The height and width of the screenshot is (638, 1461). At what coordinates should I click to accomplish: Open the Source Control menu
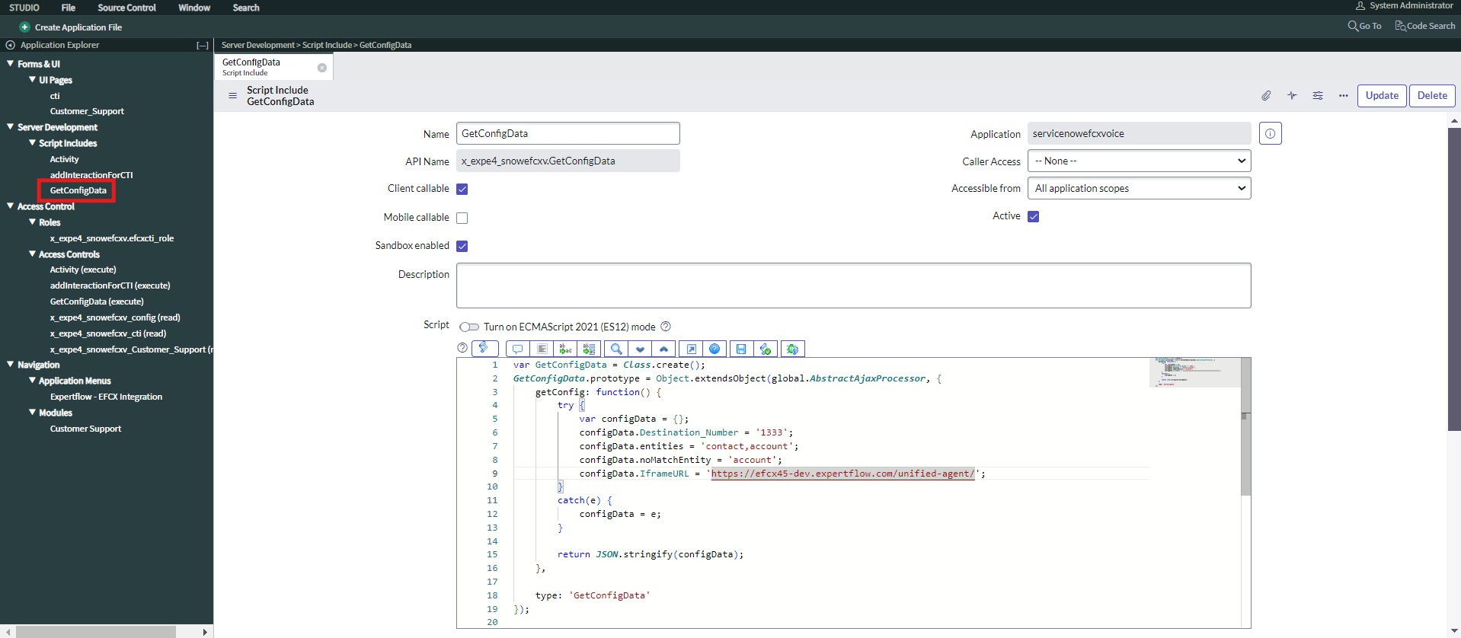[126, 8]
